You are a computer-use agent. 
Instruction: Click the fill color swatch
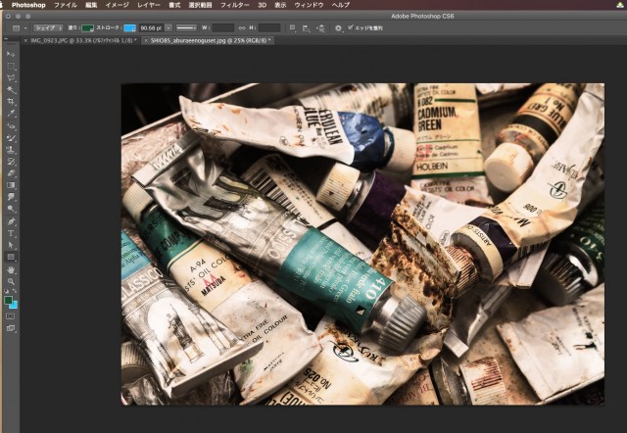pos(89,28)
